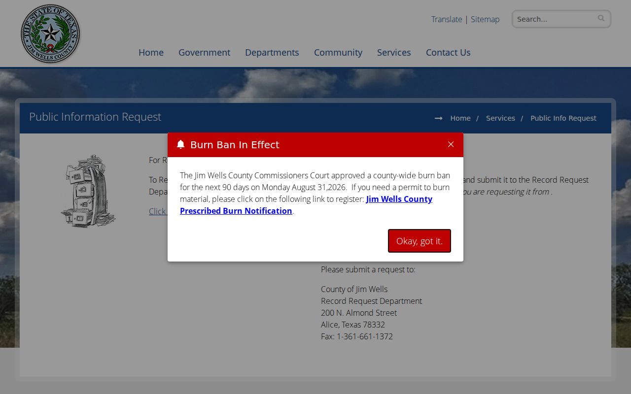Click Public Info Request breadcrumb

coord(563,118)
